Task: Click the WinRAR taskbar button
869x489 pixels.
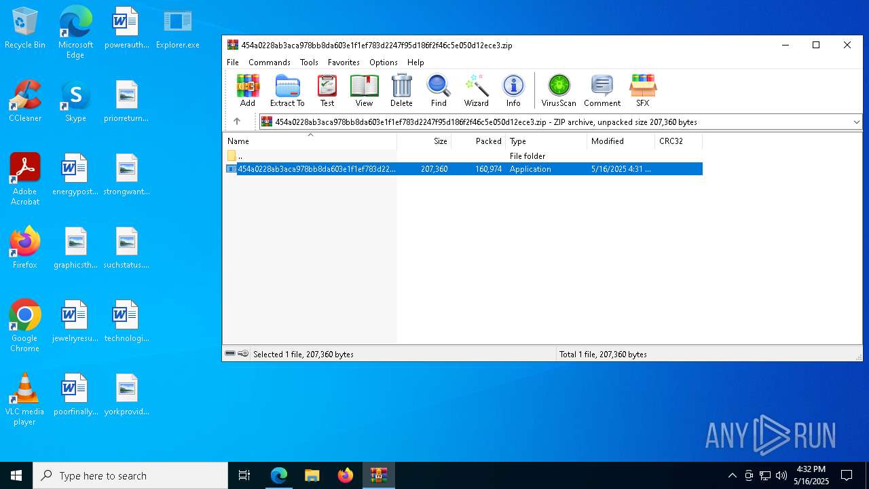Action: (379, 475)
